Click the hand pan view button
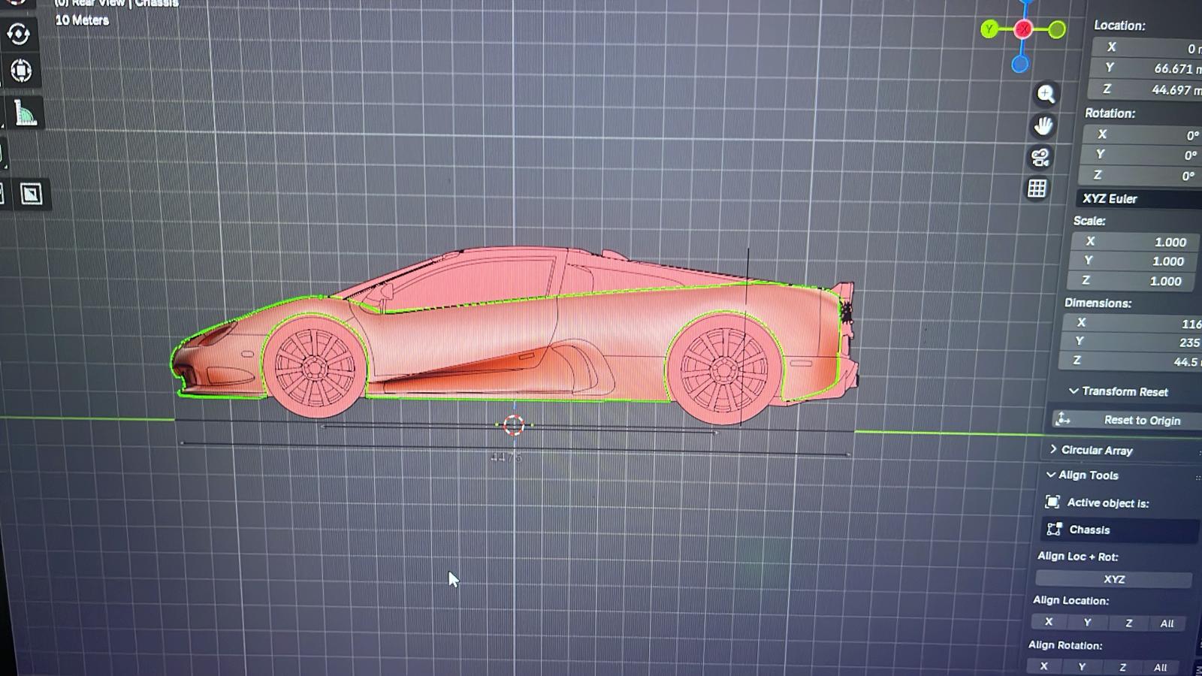The width and height of the screenshot is (1202, 676). (1043, 125)
